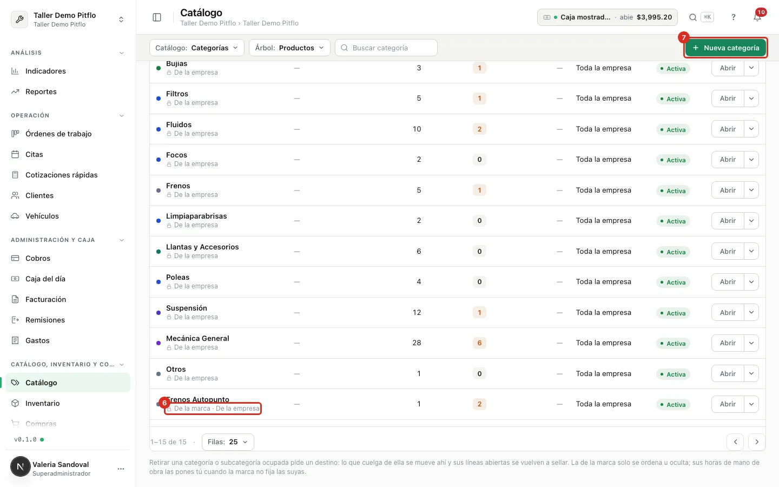The width and height of the screenshot is (779, 487).
Task: Click the Reportes trend icon
Action: tap(15, 91)
